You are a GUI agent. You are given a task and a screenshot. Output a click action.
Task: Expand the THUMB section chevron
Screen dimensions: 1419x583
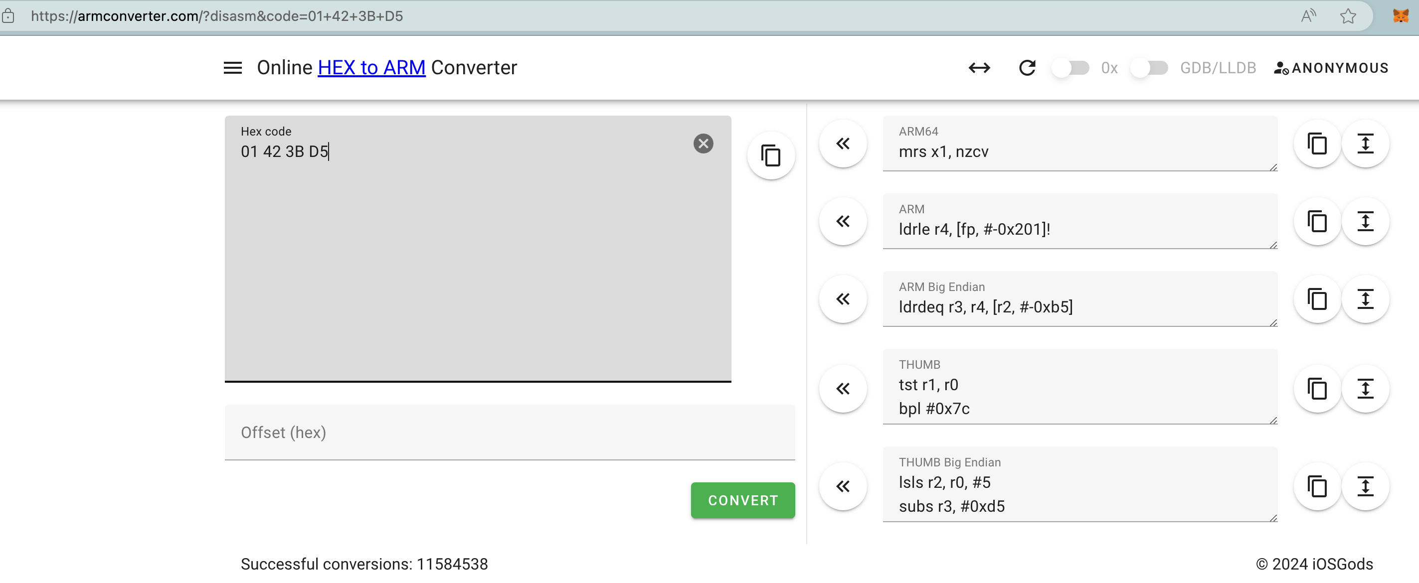click(842, 389)
